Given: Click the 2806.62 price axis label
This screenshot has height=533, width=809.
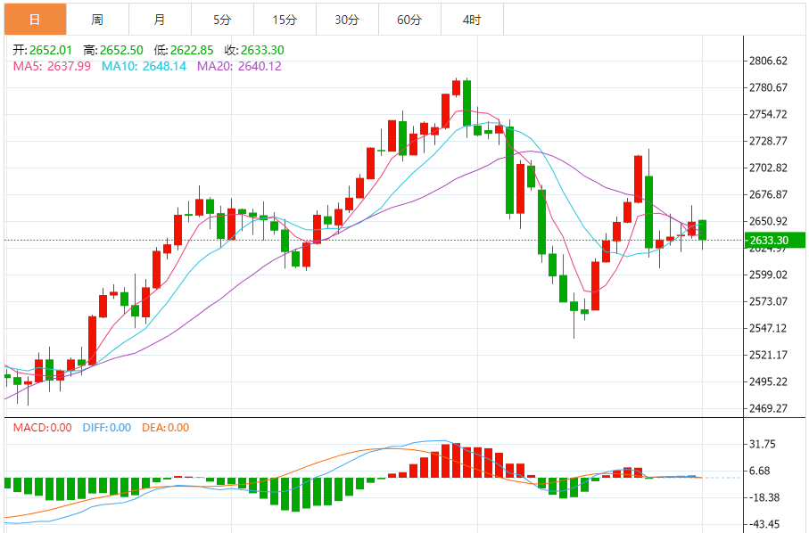Looking at the screenshot, I should 768,61.
